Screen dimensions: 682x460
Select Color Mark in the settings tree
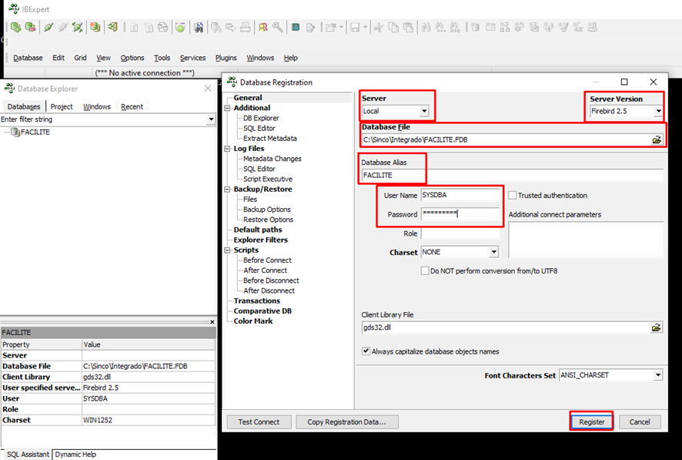coord(253,321)
